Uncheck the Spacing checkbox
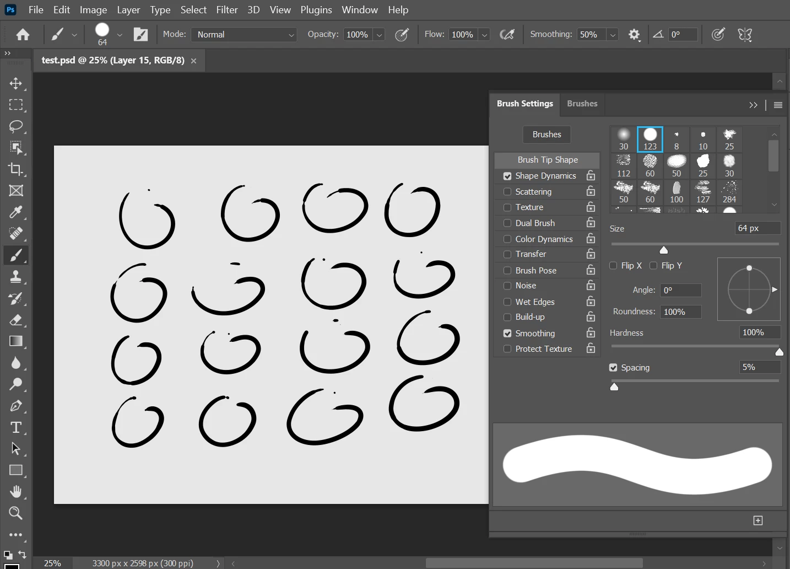 point(613,368)
